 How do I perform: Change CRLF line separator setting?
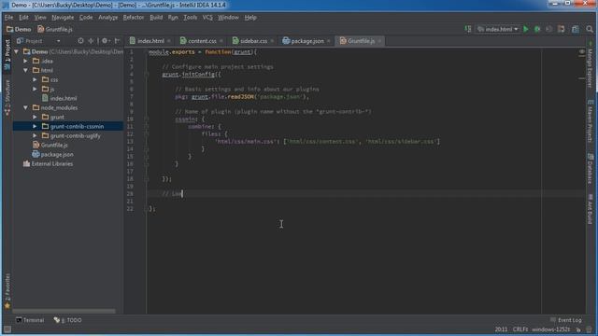520,329
